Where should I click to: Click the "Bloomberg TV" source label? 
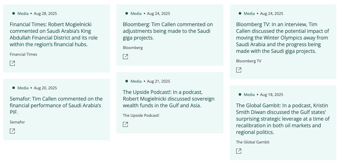pyautogui.click(x=248, y=61)
